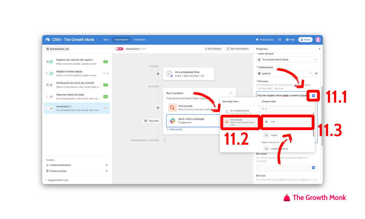Toggle Automation 1 on with OFF switch

[x=119, y=49]
